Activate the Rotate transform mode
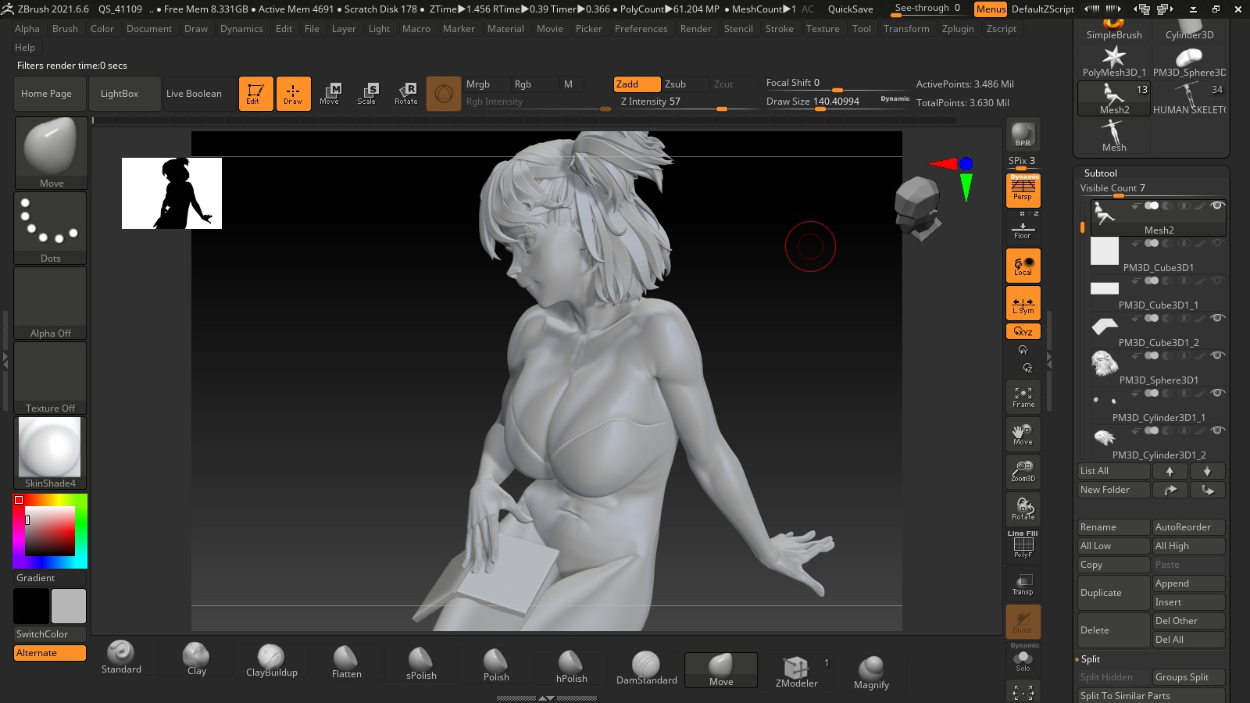The image size is (1250, 703). click(405, 94)
